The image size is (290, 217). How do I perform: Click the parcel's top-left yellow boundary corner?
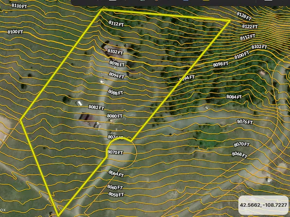pyautogui.click(x=102, y=10)
